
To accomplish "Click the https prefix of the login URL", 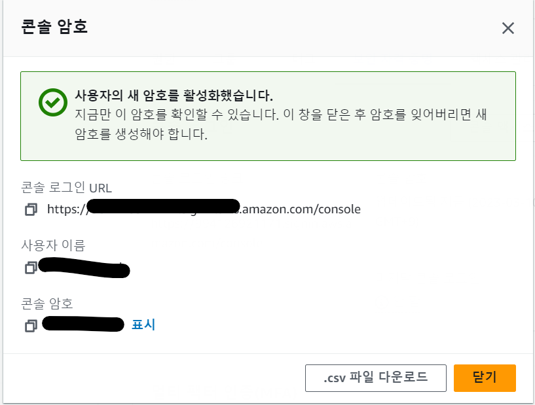I will (x=65, y=209).
